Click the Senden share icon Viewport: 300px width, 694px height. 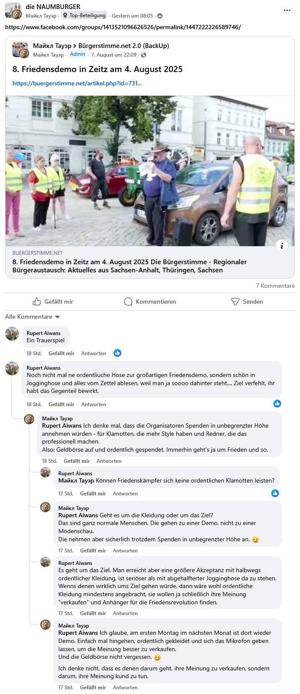pyautogui.click(x=235, y=302)
